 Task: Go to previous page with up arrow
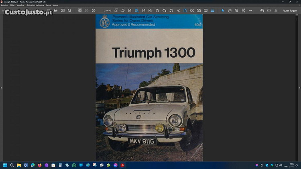[x=87, y=10]
